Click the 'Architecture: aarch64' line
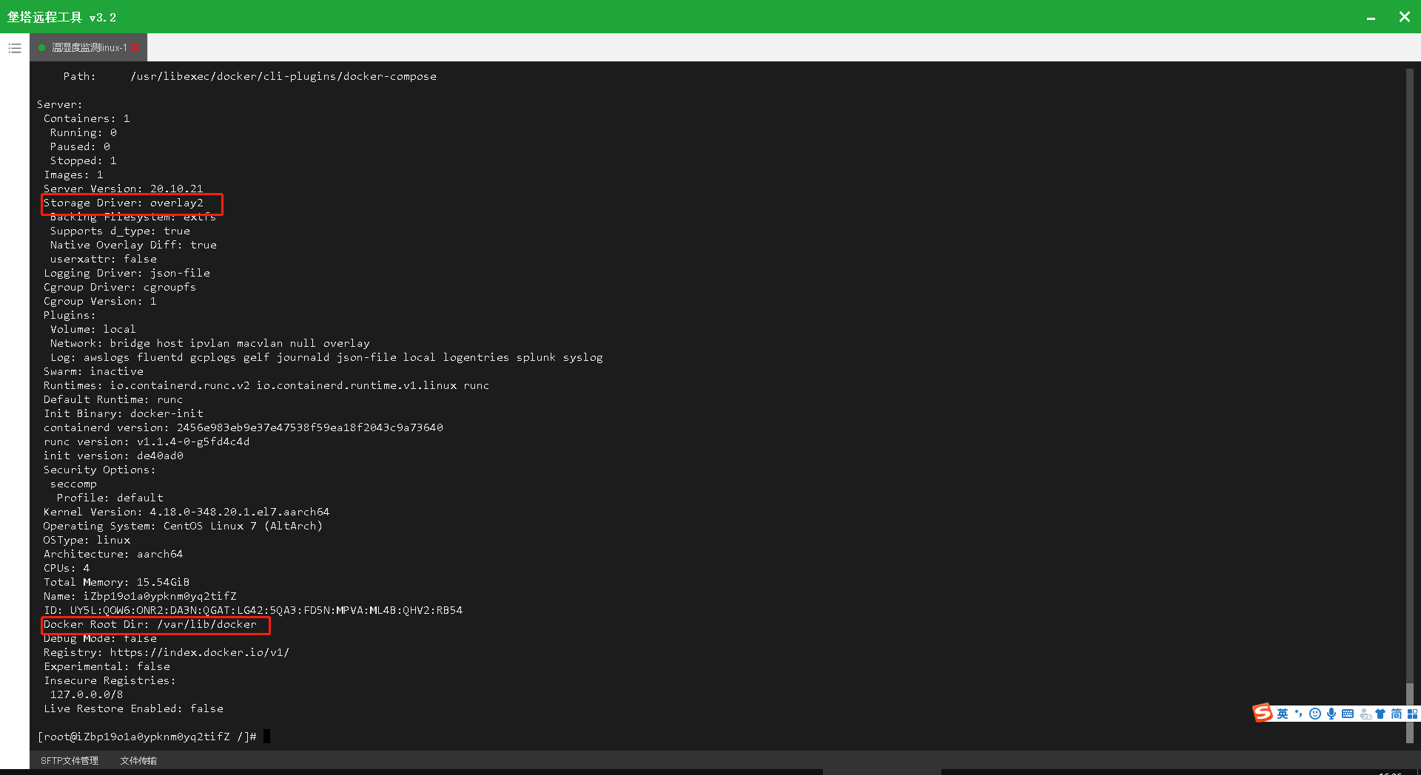The width and height of the screenshot is (1421, 775). (x=113, y=554)
